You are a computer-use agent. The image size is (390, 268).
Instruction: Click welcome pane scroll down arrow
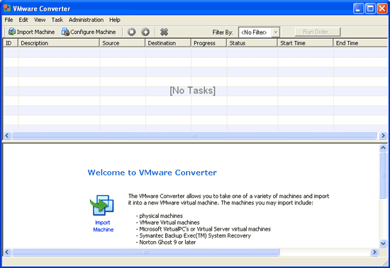tap(383, 243)
